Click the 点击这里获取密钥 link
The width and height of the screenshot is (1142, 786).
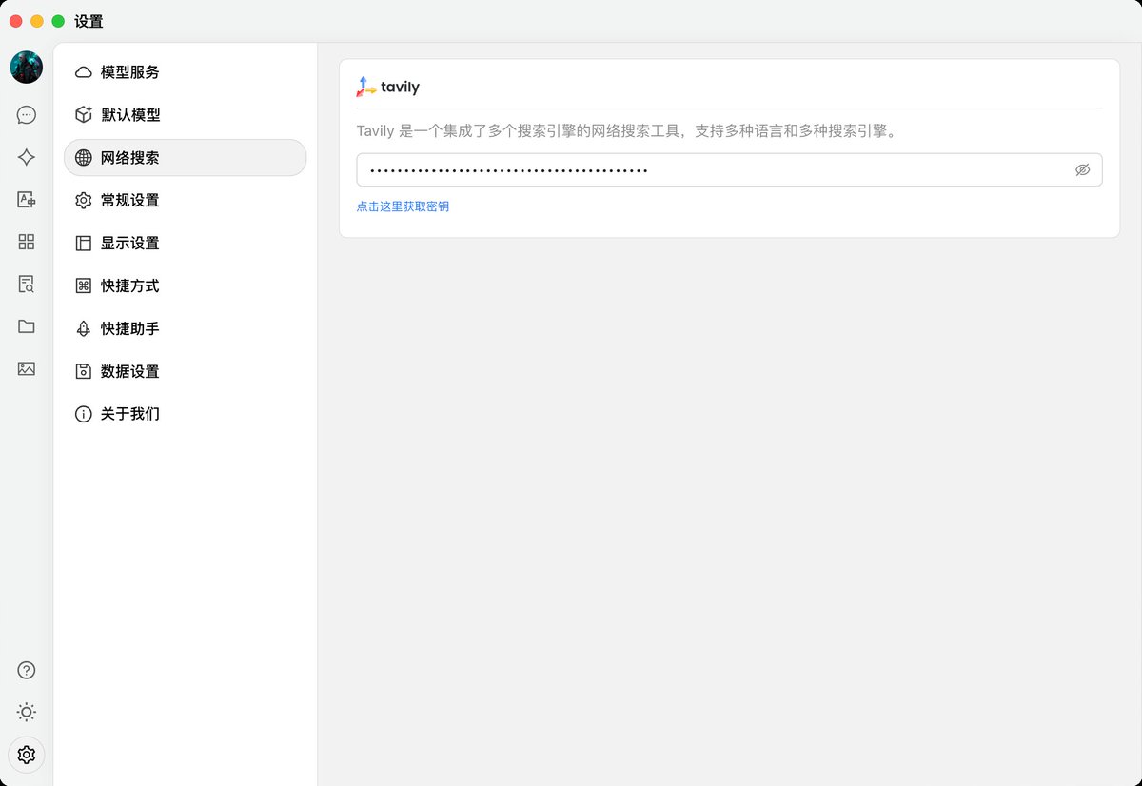click(403, 206)
